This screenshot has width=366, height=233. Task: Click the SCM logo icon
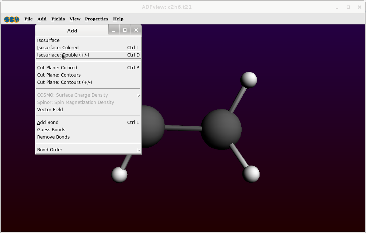pyautogui.click(x=12, y=19)
